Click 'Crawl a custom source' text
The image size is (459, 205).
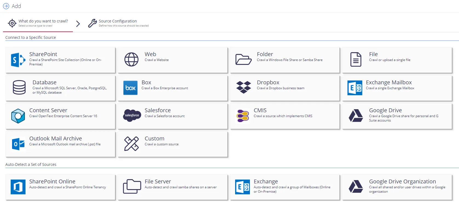(162, 144)
